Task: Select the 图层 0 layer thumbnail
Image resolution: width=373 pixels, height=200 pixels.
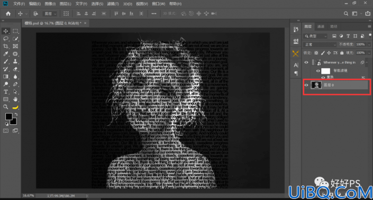Action: (316, 85)
